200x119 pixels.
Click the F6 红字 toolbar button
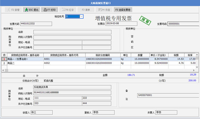(68, 10)
